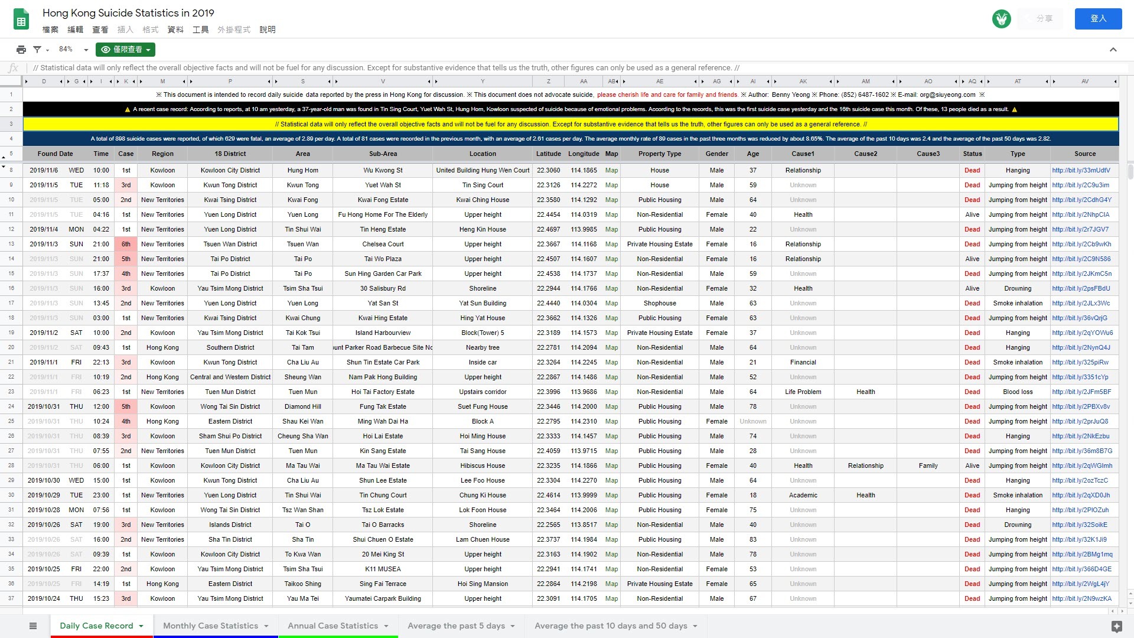Click the green user avatar icon
The height and width of the screenshot is (638, 1134).
1001,19
